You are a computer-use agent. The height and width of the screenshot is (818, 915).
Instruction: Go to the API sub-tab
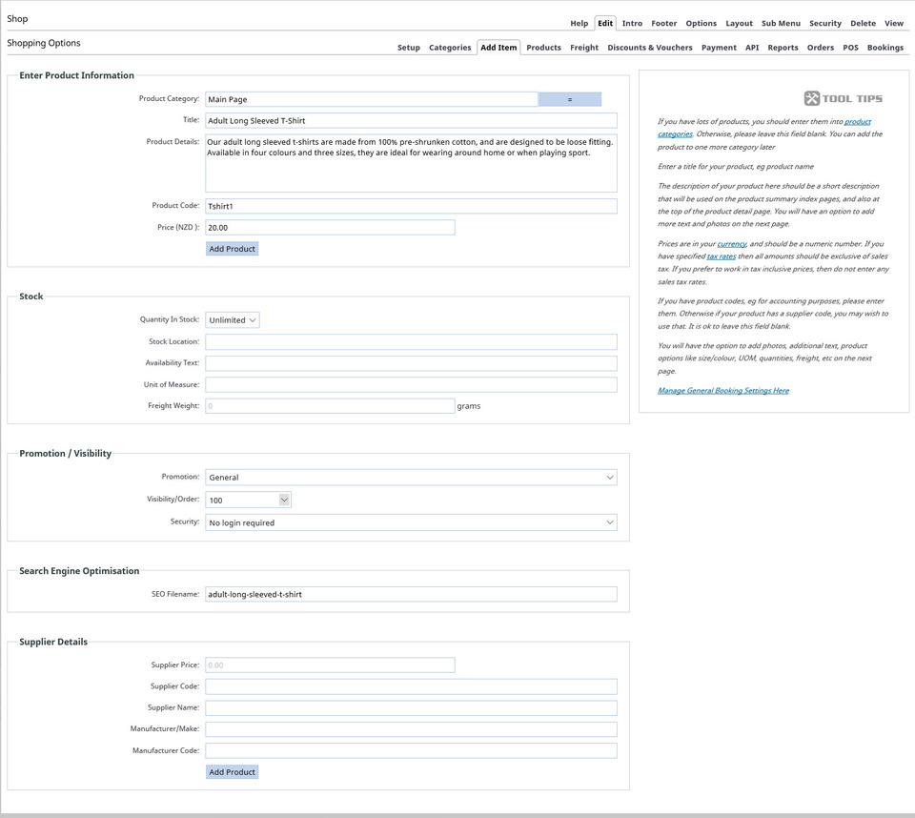(x=752, y=48)
